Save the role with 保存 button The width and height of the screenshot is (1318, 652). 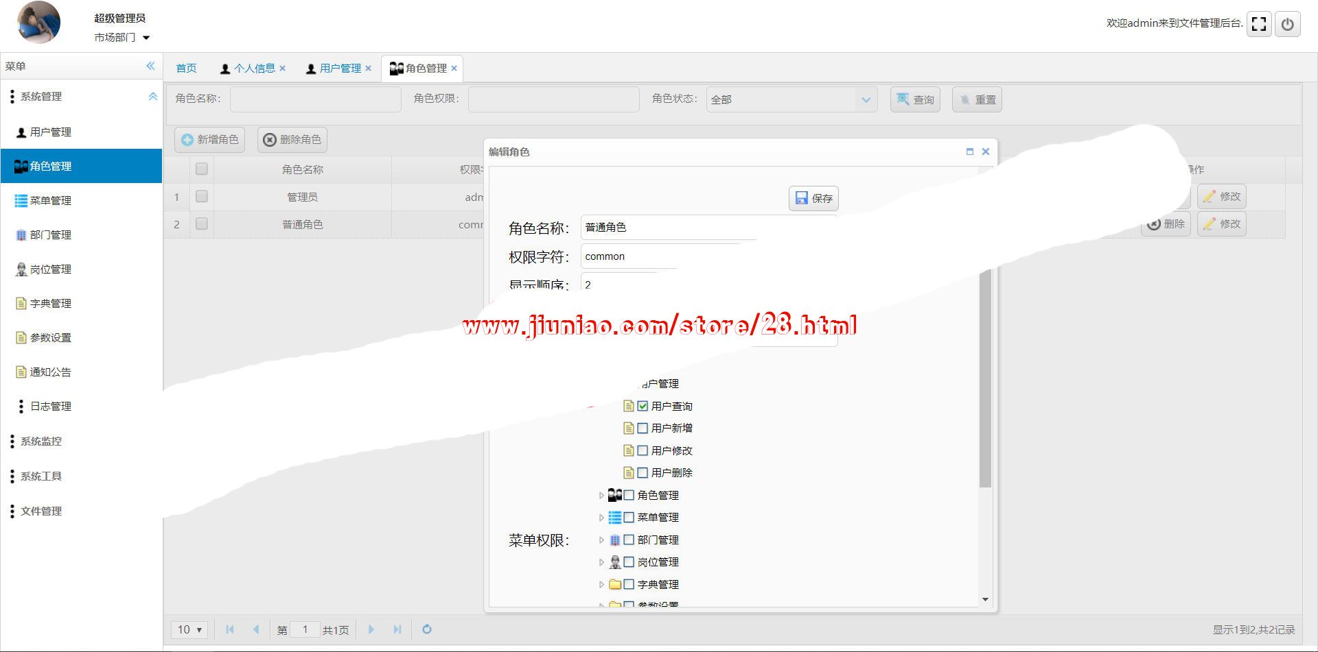813,198
